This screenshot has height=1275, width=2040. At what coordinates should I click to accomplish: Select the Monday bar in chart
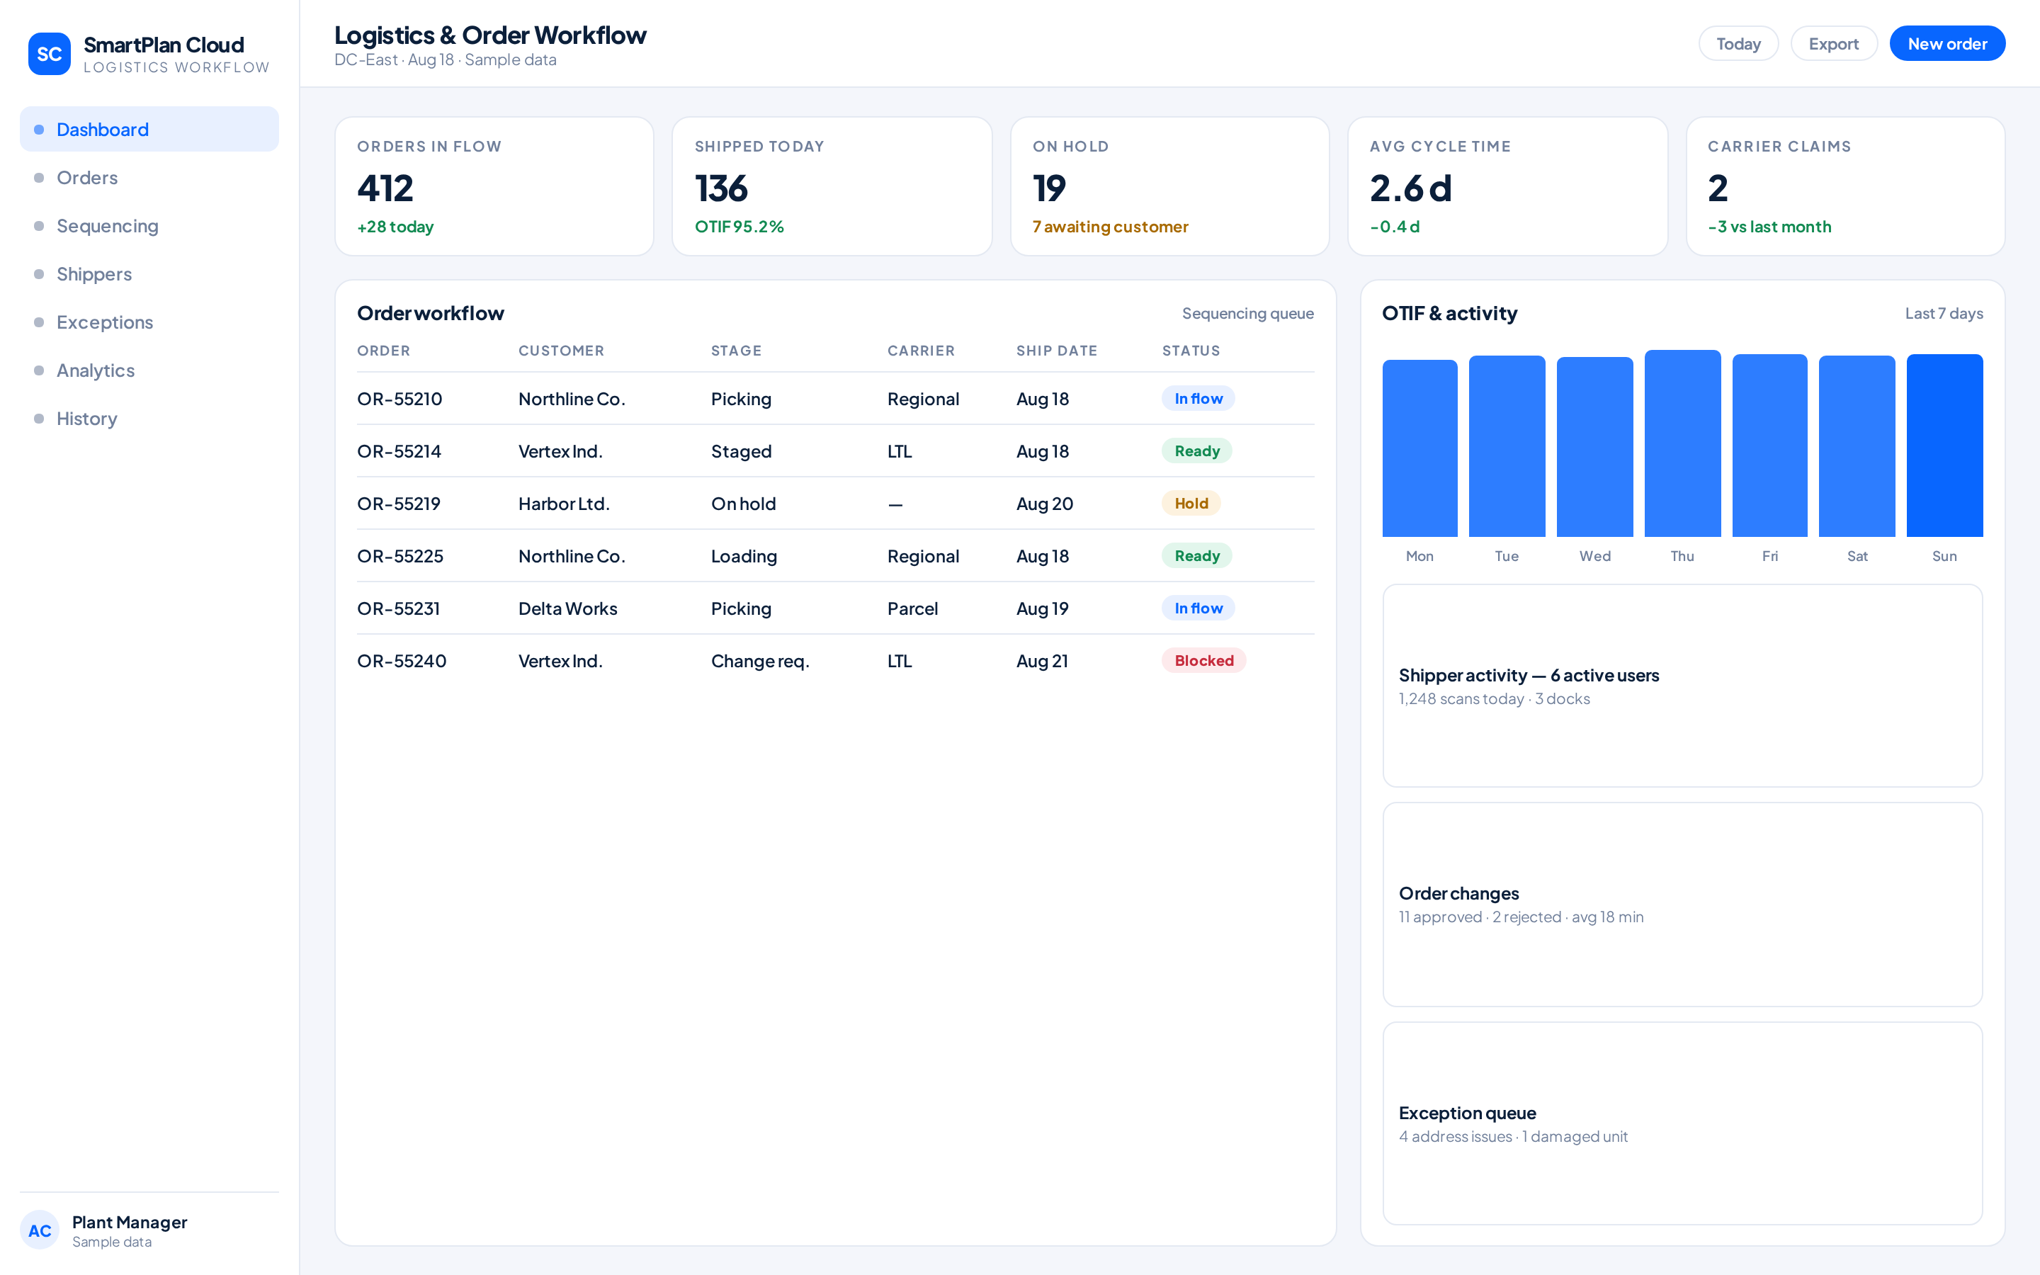point(1419,448)
